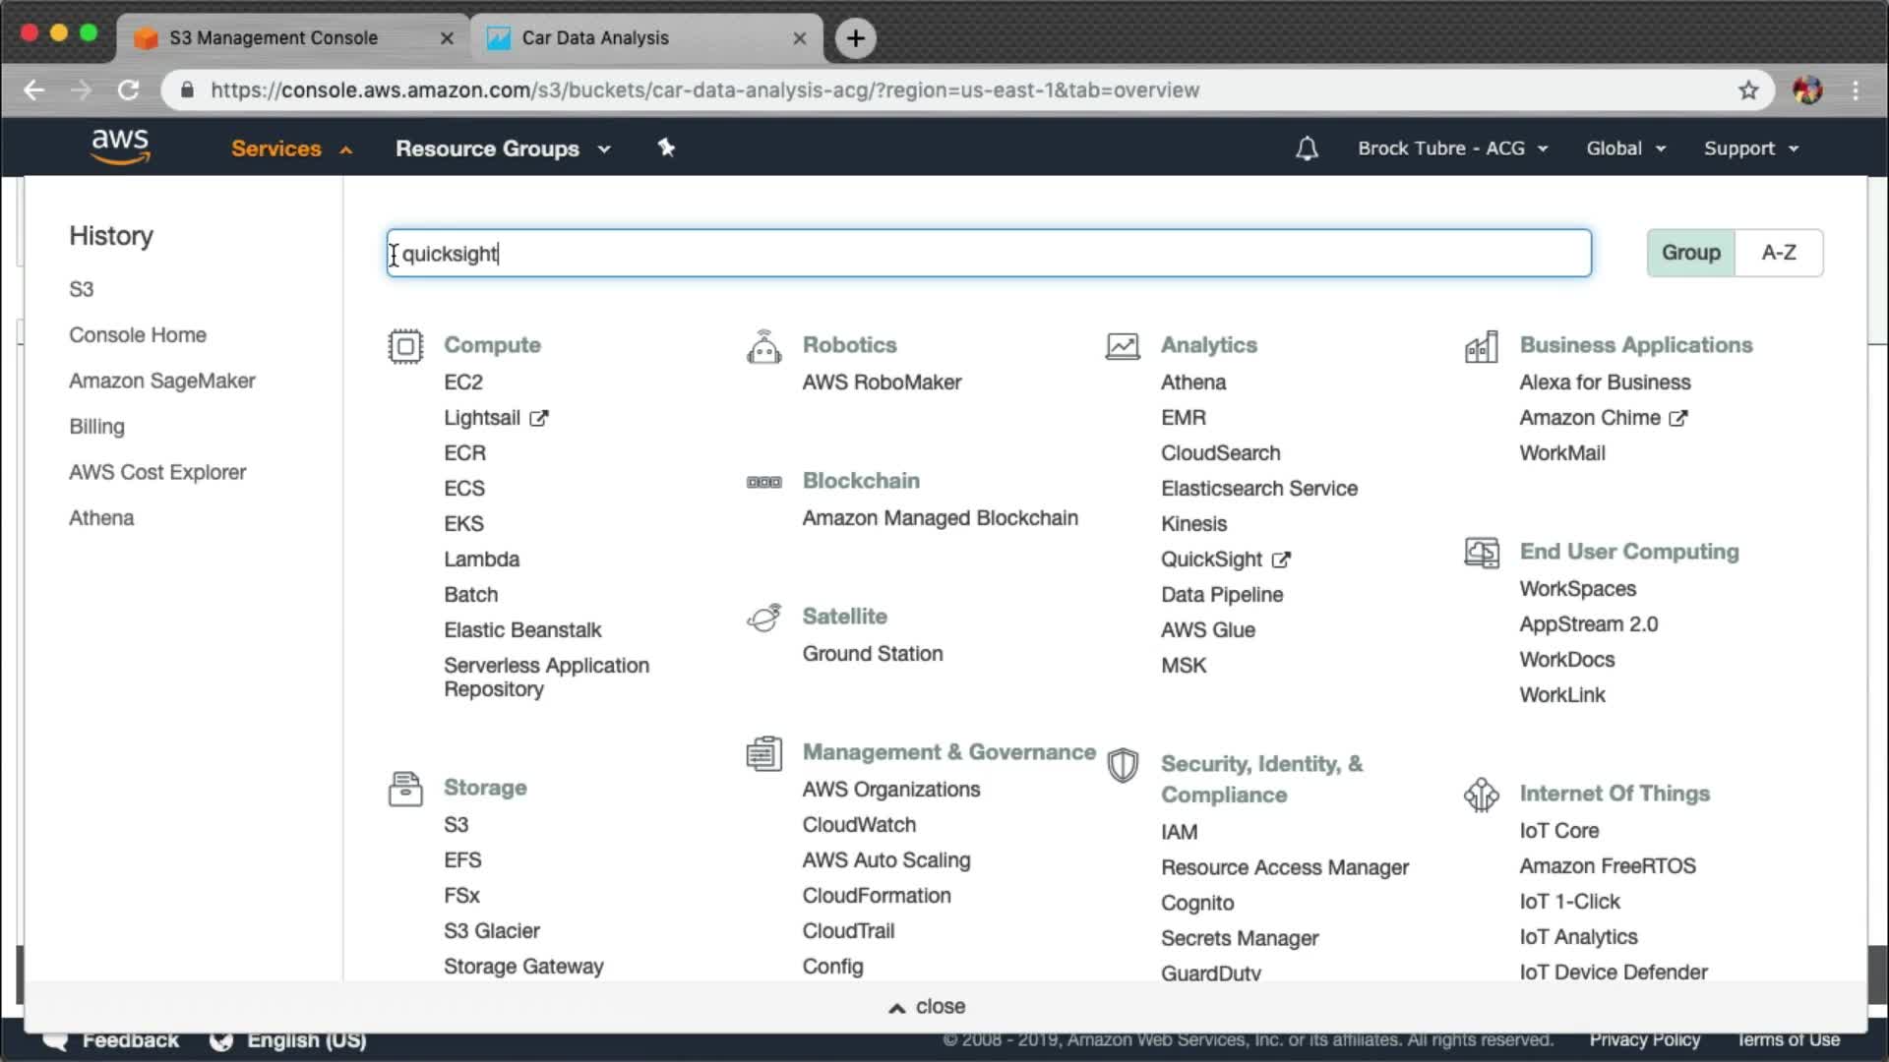
Task: Switch service view to A-Z
Action: click(1778, 253)
